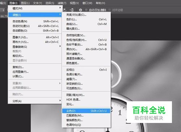The image size is (181, 132).
Task: Choose 应用图像(Y)... menu item
Action: click(35, 72)
